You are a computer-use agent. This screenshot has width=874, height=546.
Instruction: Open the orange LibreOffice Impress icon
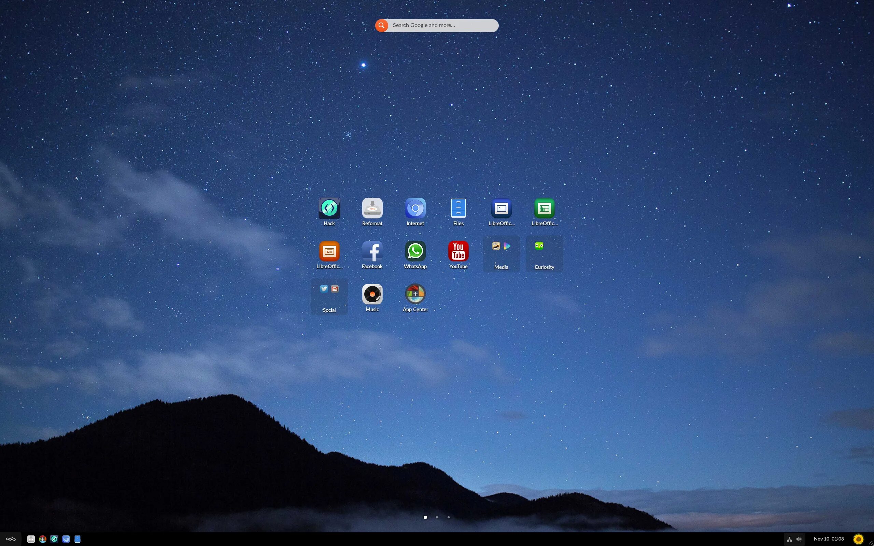tap(329, 252)
